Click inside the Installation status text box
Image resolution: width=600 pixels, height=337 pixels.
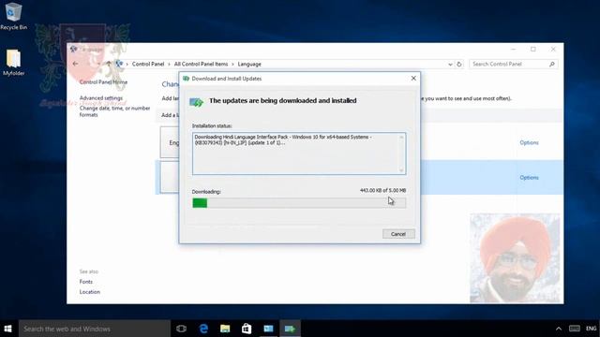tap(299, 154)
